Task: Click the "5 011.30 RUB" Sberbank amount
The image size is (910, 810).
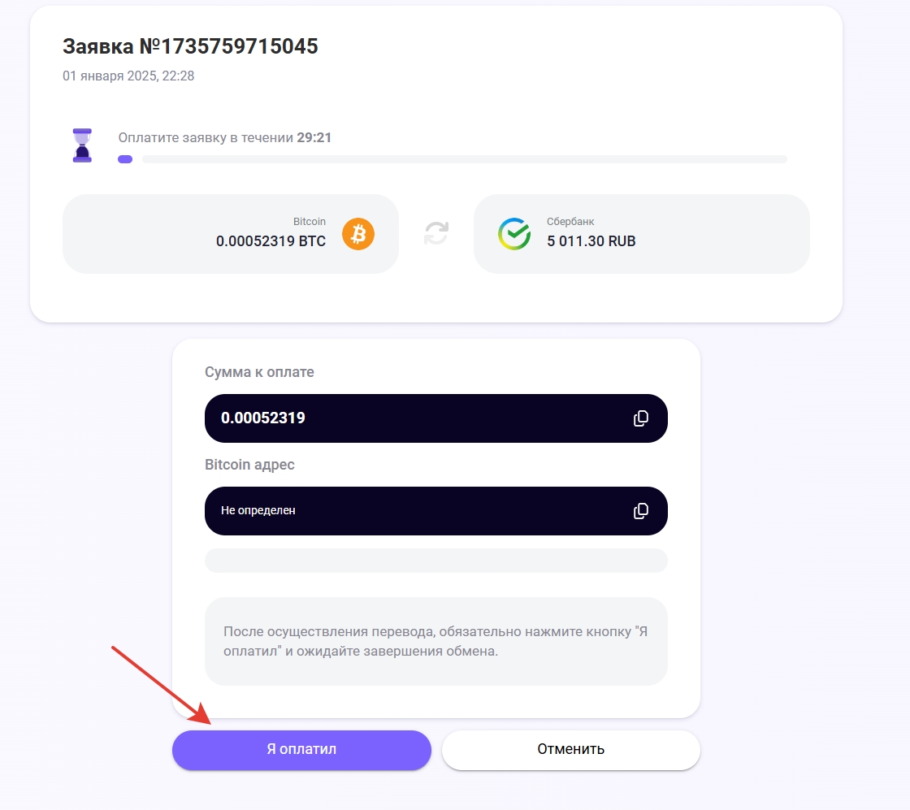Action: (591, 241)
